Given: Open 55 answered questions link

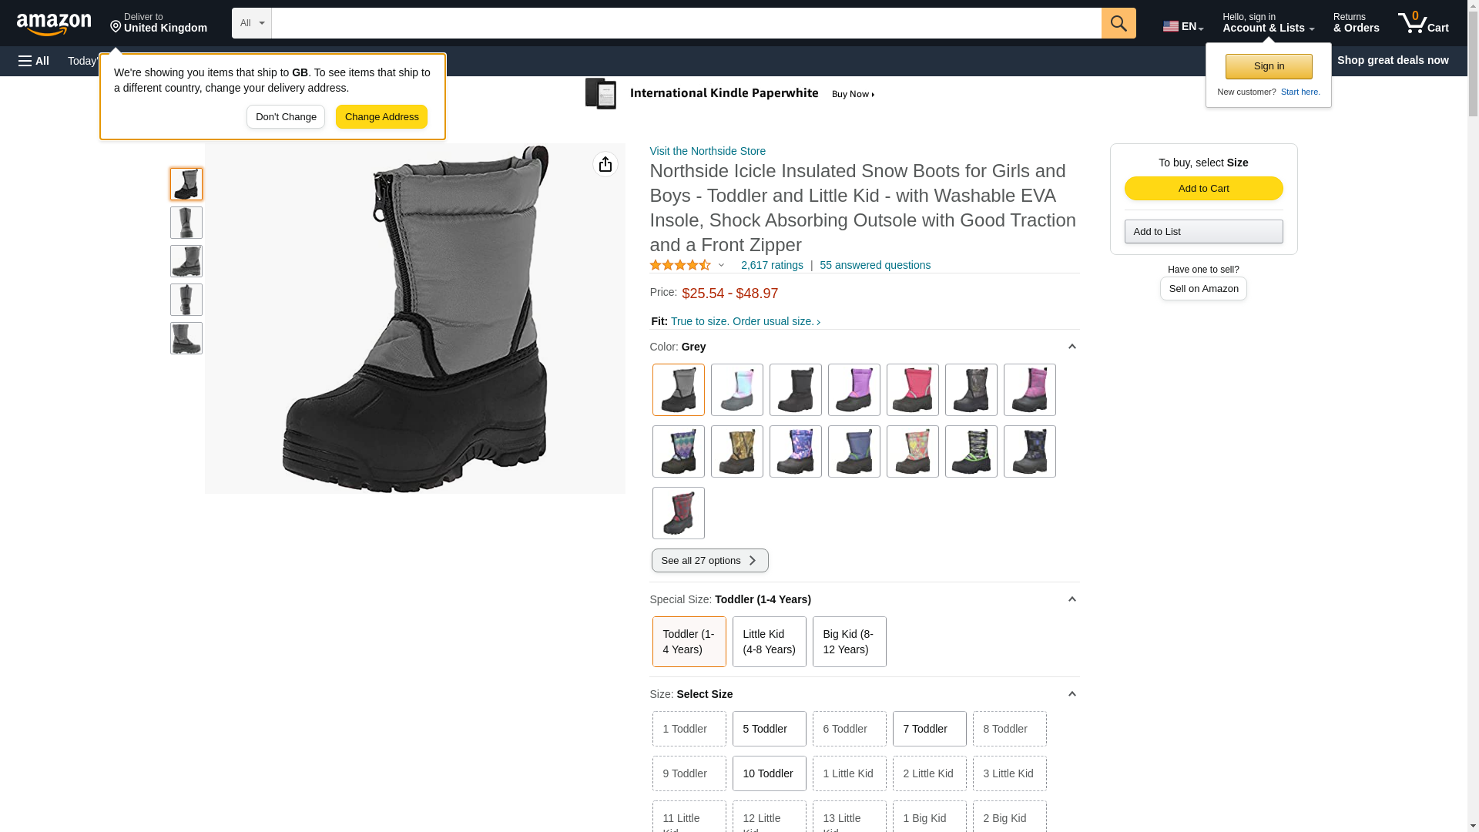Looking at the screenshot, I should [x=874, y=265].
